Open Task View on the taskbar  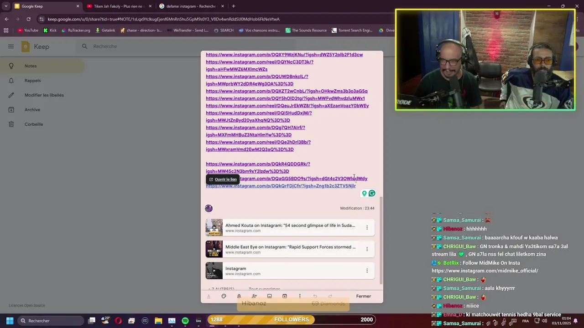(92, 321)
